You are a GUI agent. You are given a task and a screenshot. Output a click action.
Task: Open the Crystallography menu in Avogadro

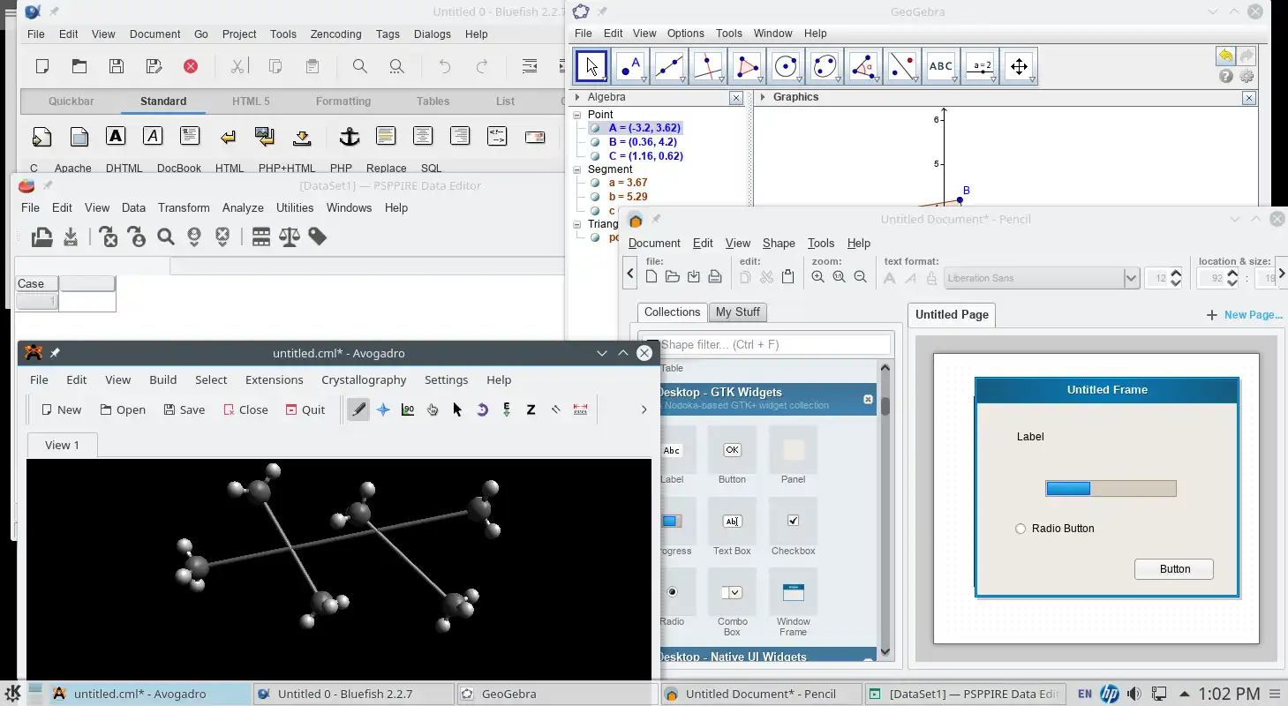364,379
